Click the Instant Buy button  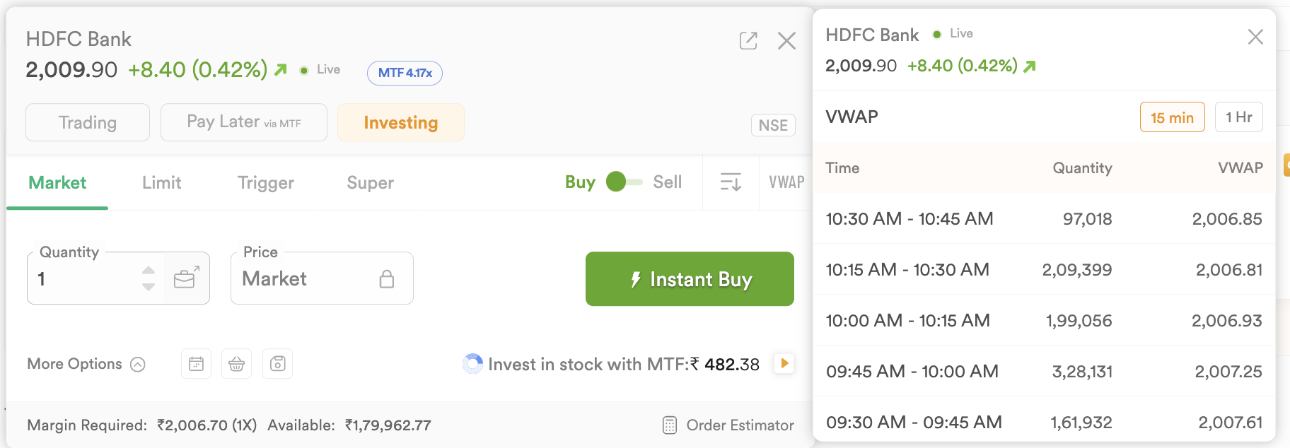pyautogui.click(x=690, y=279)
